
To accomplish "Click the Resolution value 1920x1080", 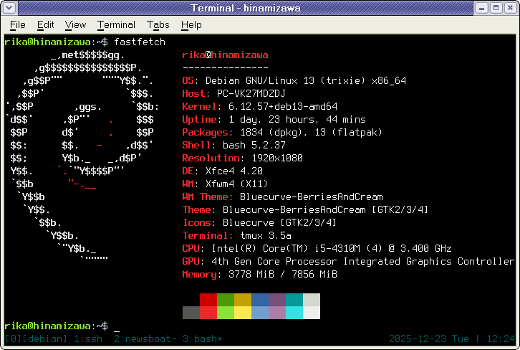I will 277,158.
